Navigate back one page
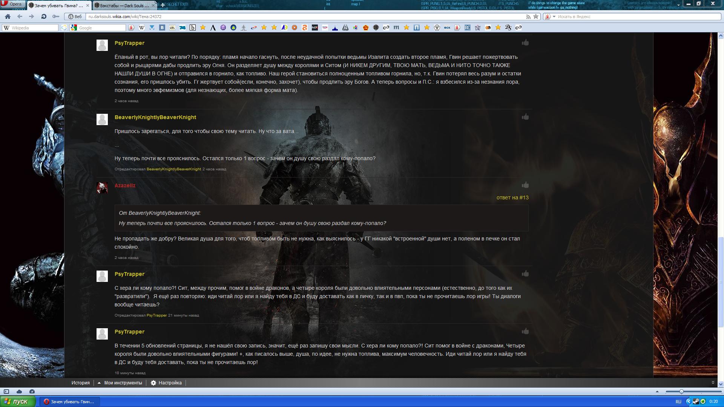Image resolution: width=724 pixels, height=407 pixels. coord(20,17)
